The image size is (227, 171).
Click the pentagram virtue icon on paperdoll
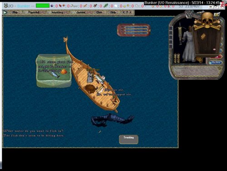pos(189,15)
